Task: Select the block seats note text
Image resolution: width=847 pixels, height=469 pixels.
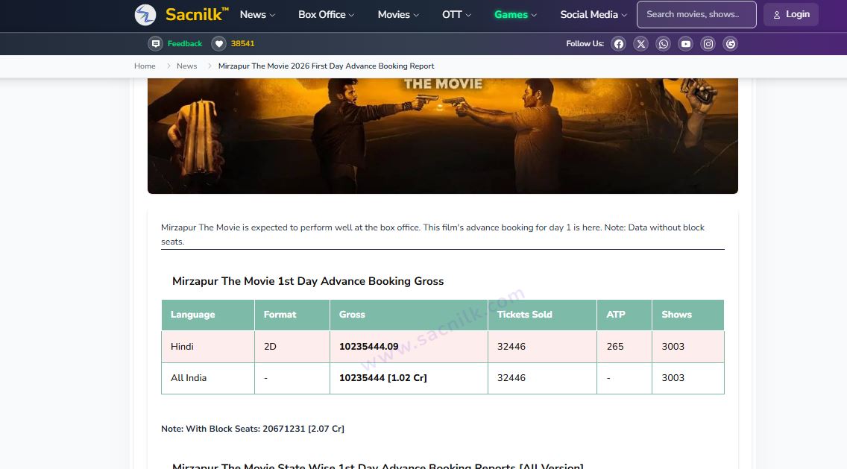Action: 253,429
